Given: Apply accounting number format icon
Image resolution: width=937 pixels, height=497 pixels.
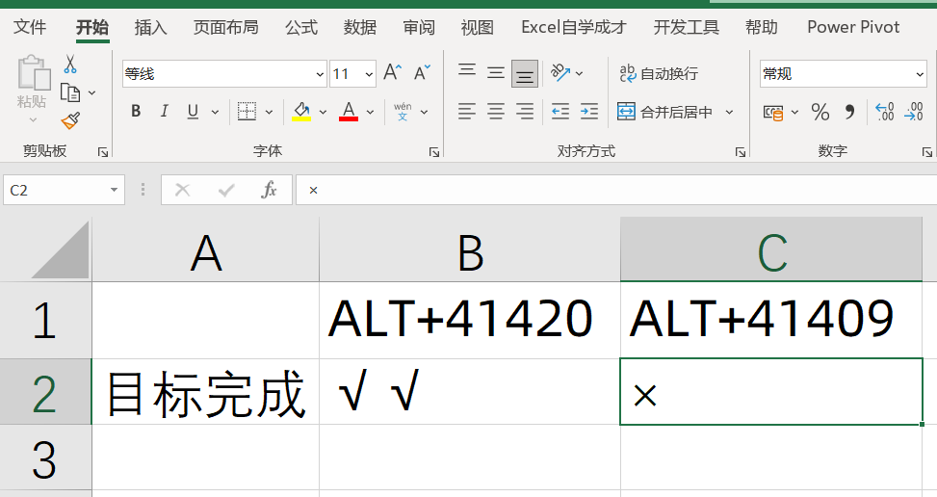Looking at the screenshot, I should tap(773, 112).
